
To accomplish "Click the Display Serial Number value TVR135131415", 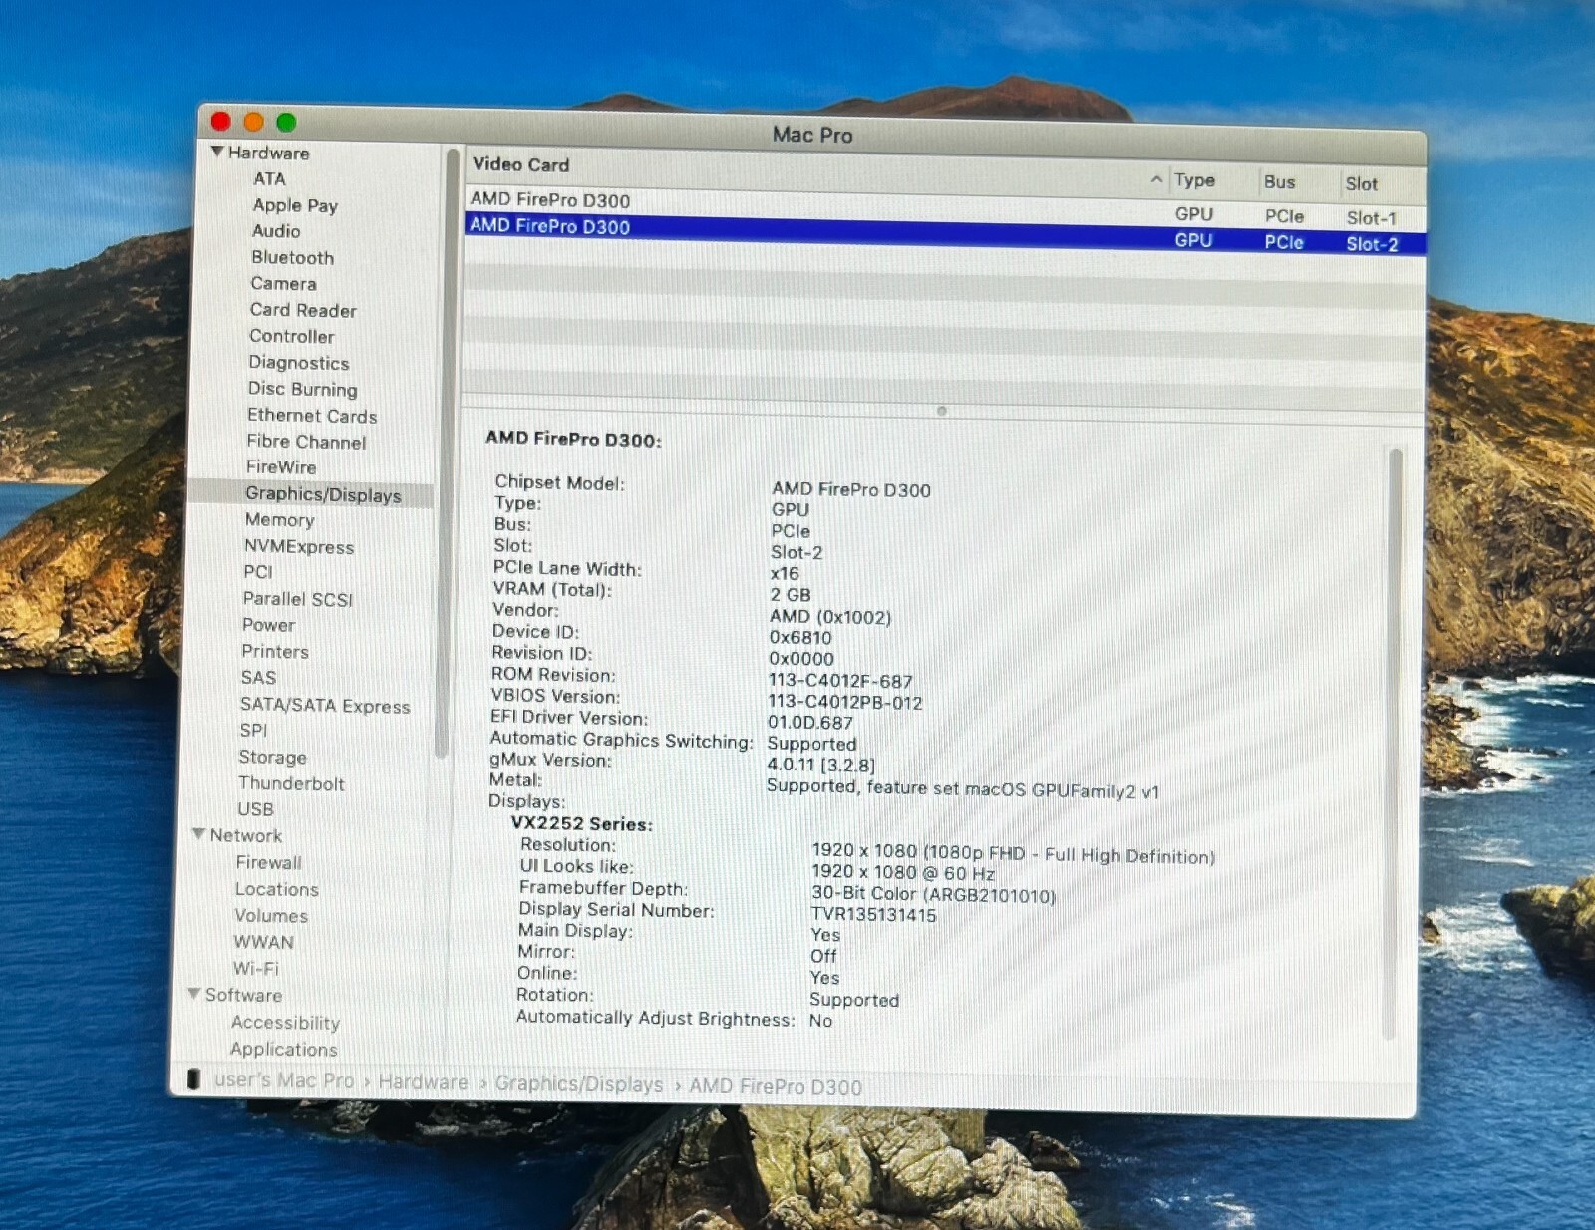I will [x=873, y=915].
